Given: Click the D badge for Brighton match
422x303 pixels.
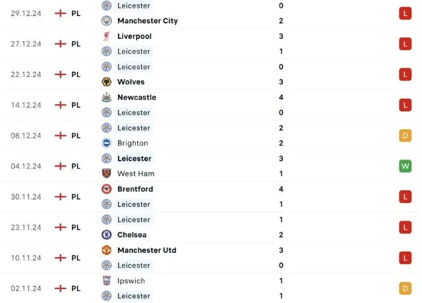Looking at the screenshot, I should click(405, 136).
